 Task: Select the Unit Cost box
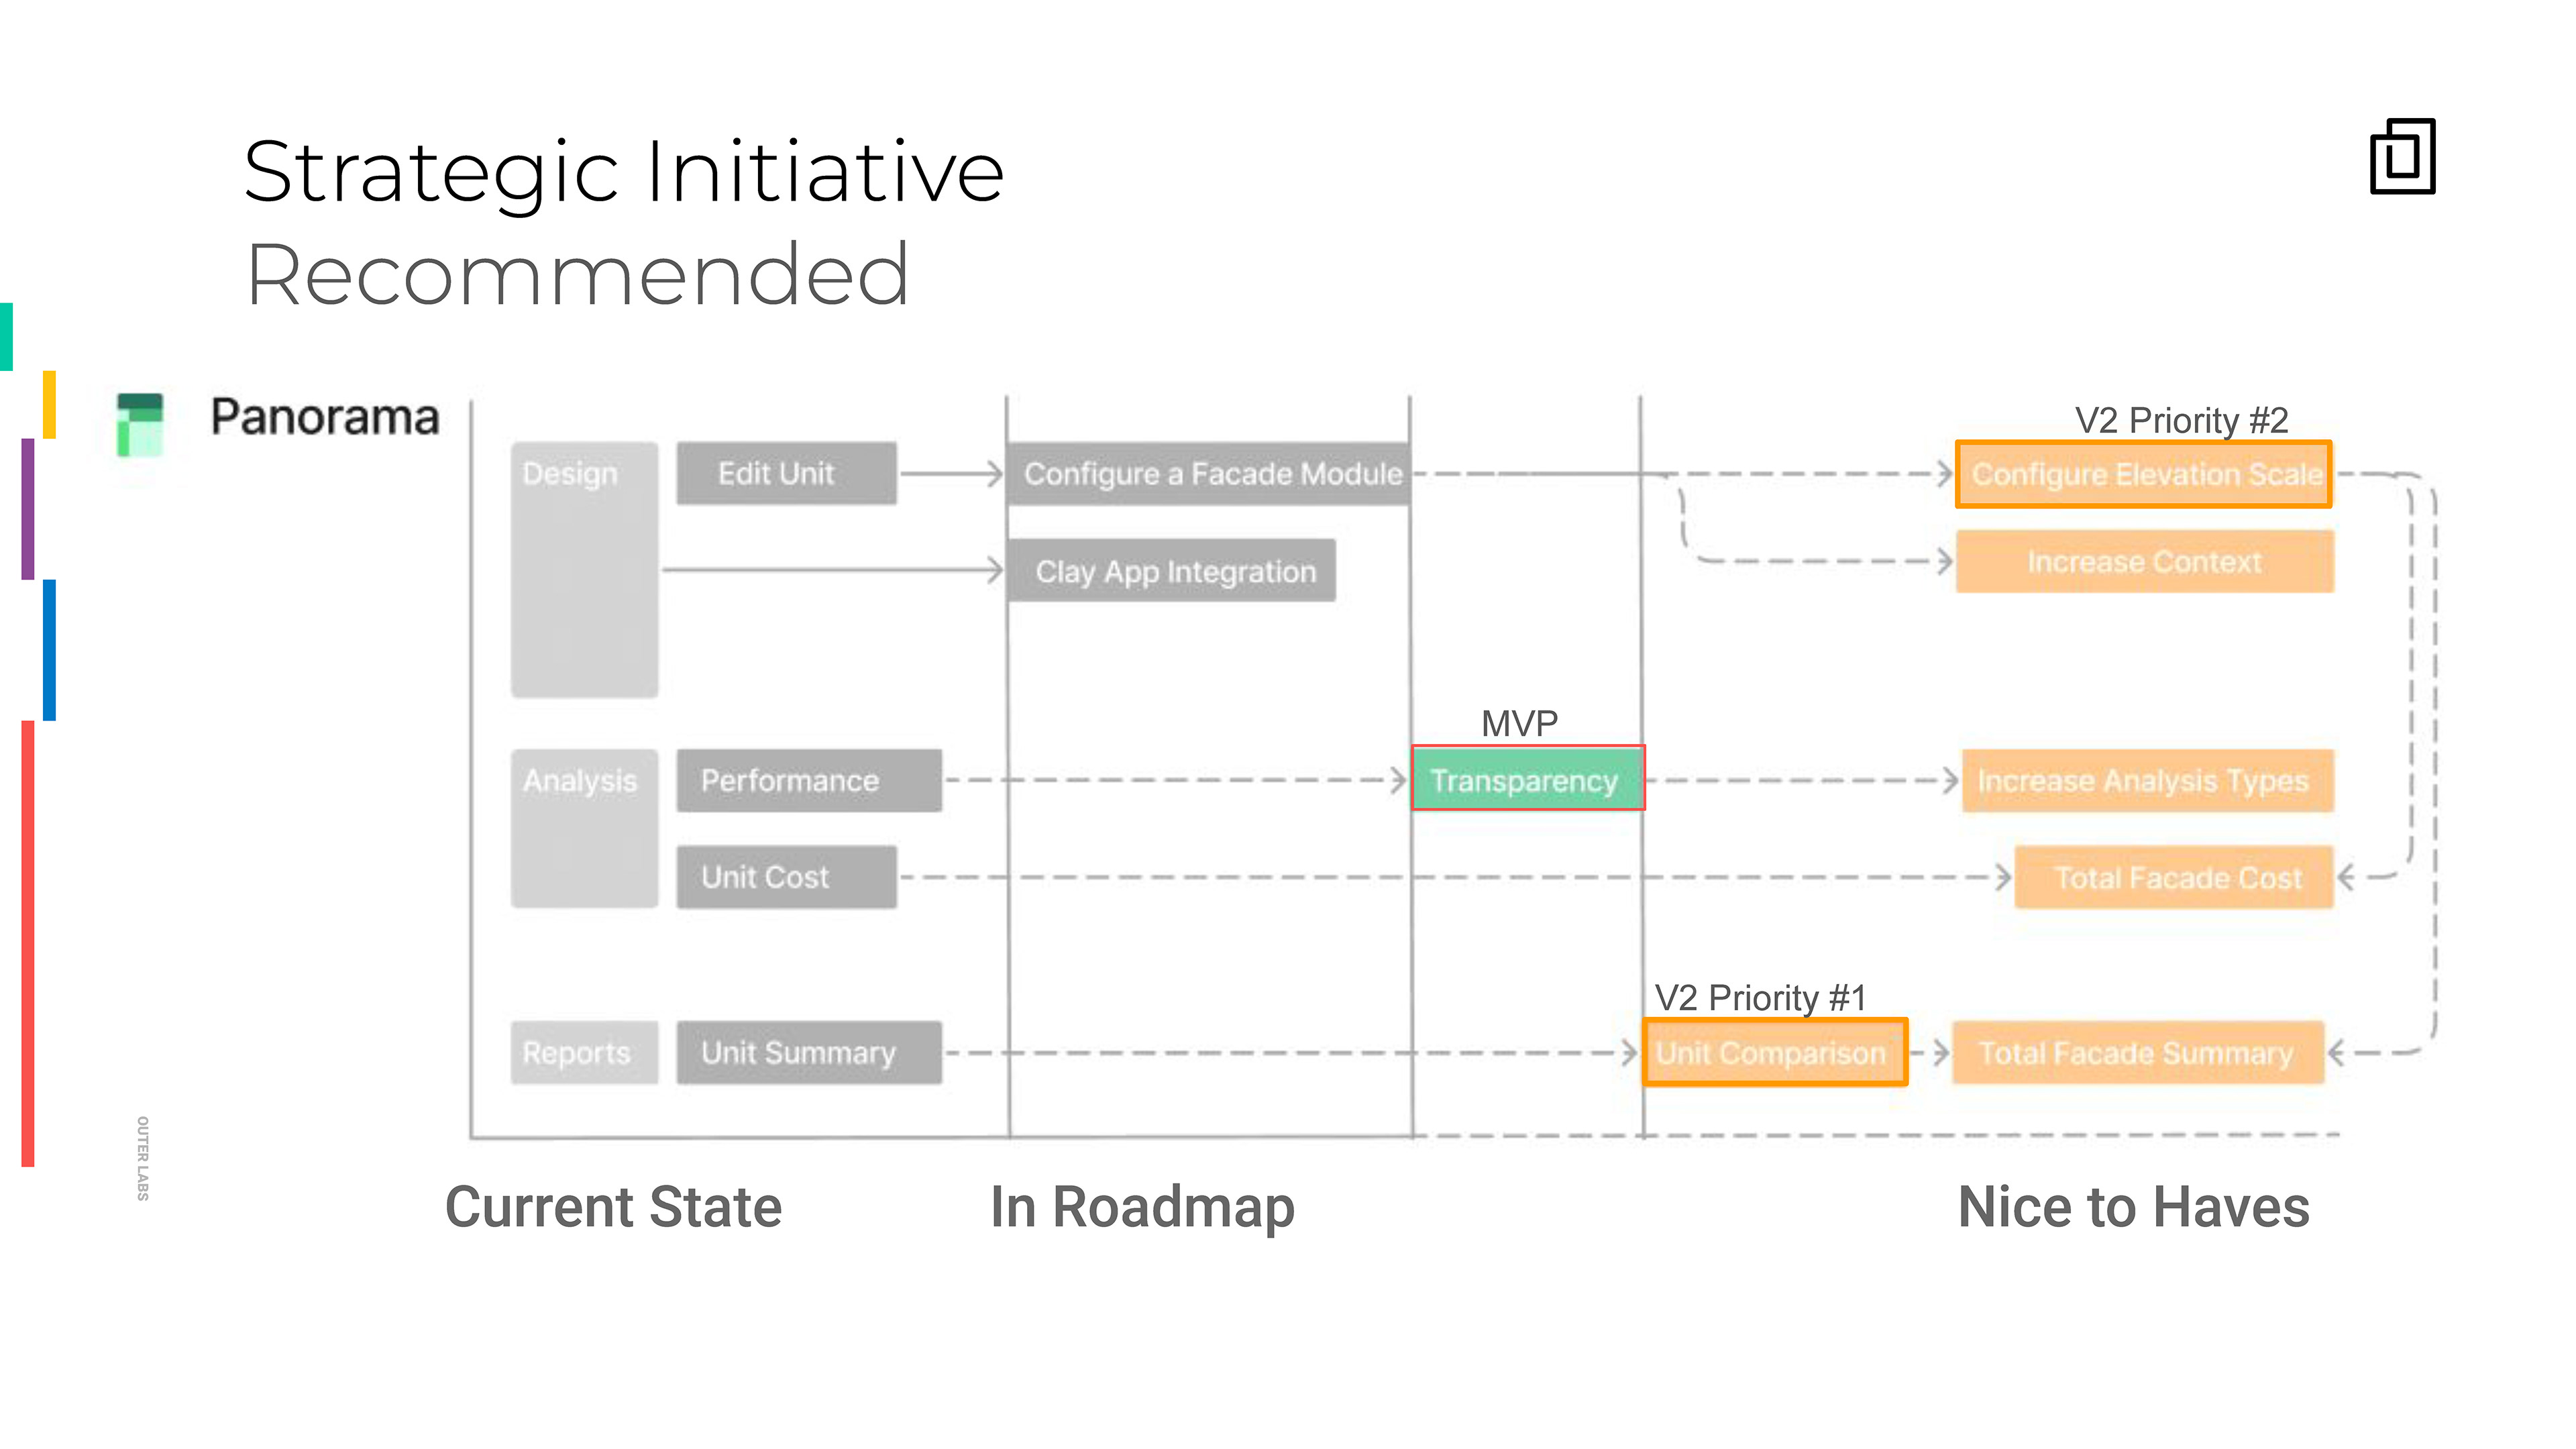786,877
